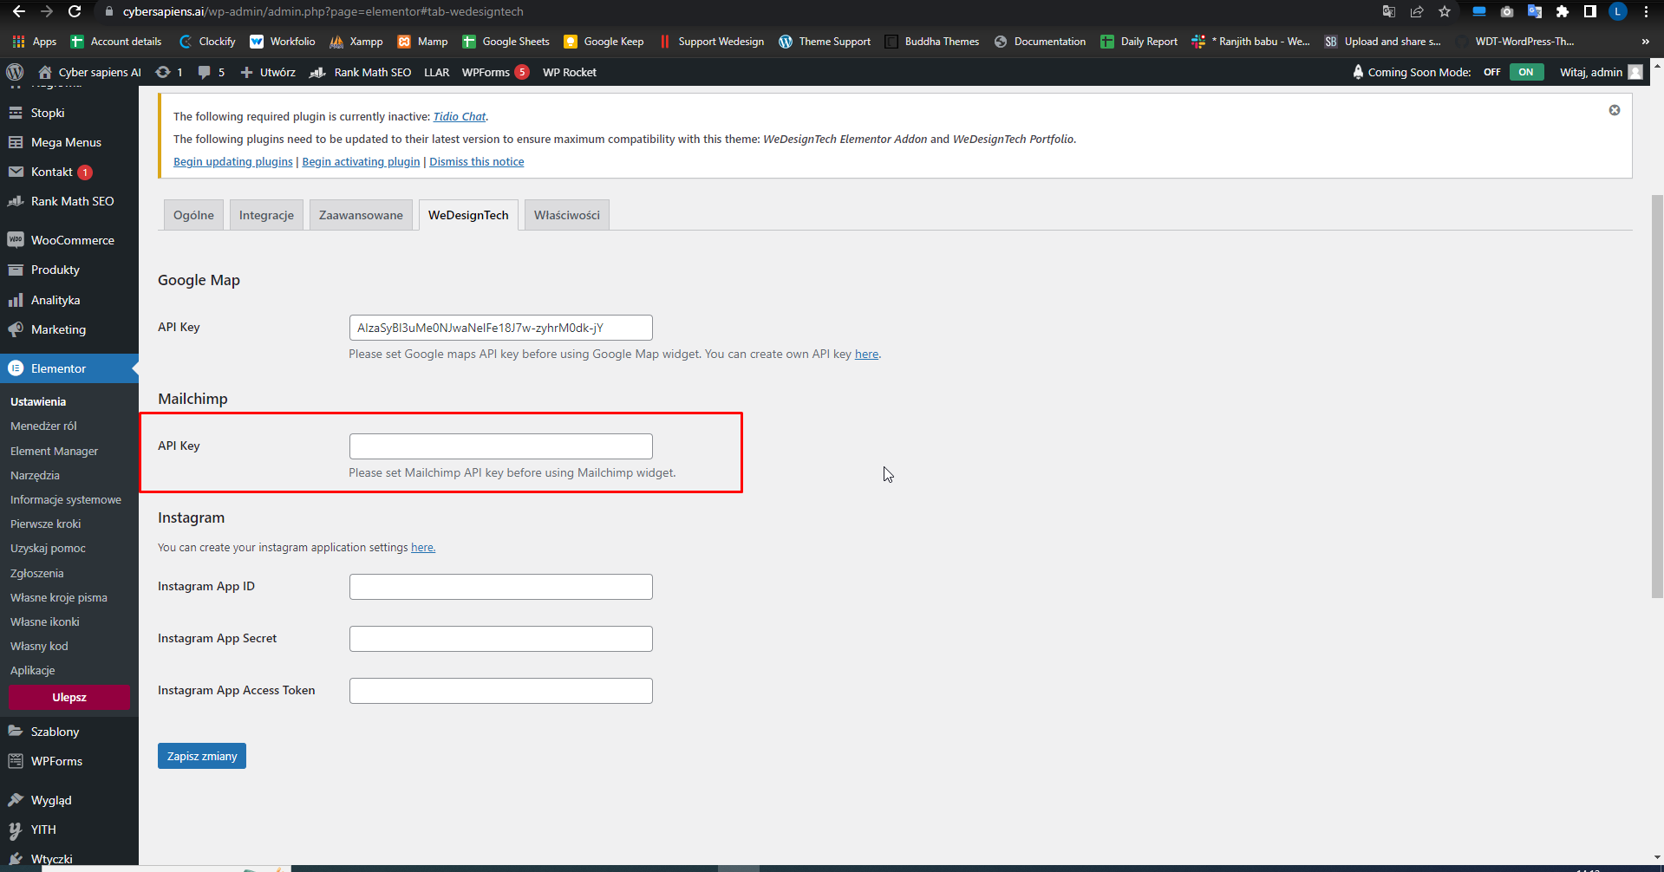Select the WeDesignTech tab

[468, 215]
